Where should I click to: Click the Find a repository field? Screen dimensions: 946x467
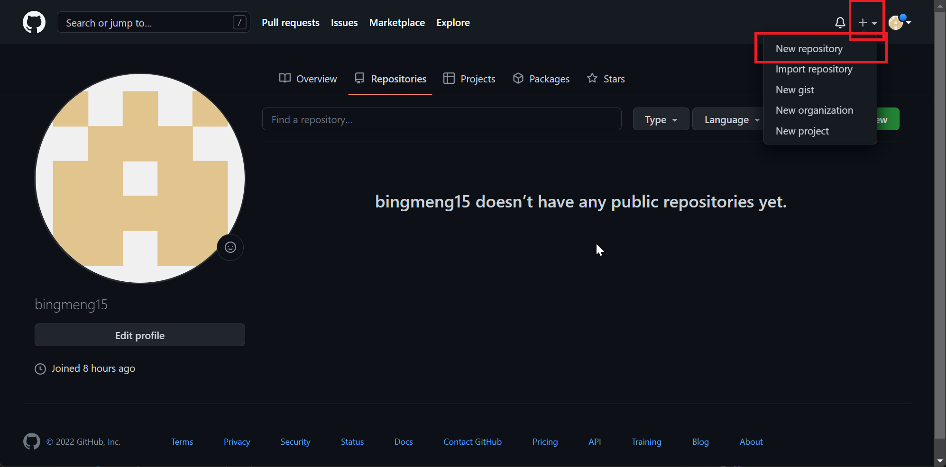click(x=442, y=119)
